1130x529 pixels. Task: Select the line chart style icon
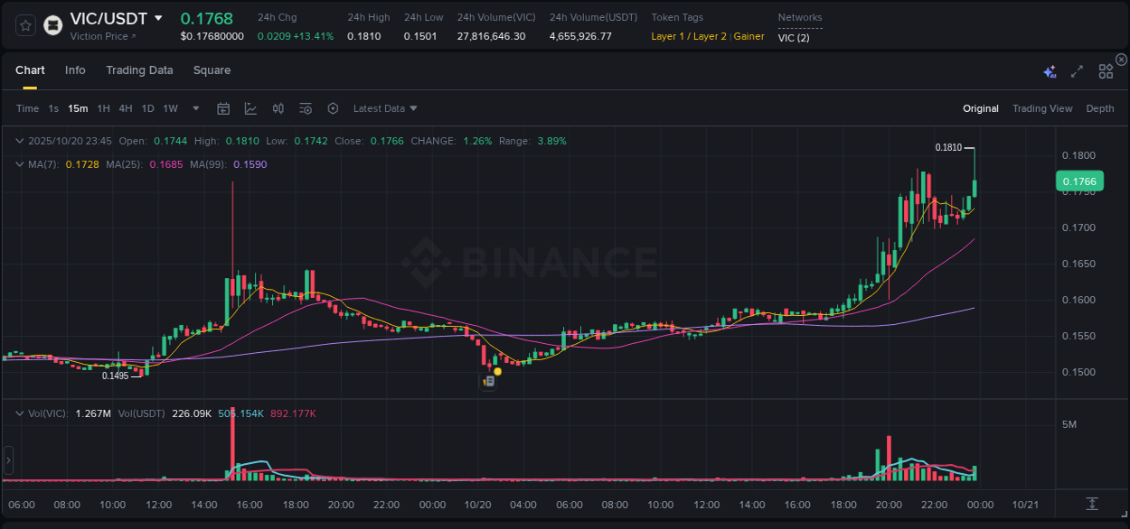coord(250,107)
